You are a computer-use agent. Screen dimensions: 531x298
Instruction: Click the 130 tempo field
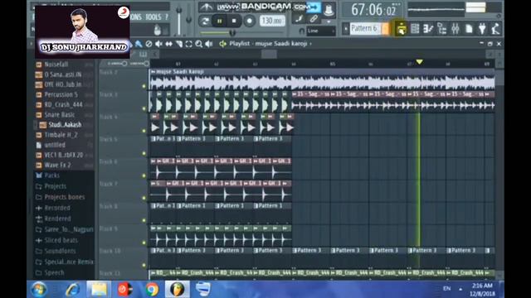pyautogui.click(x=272, y=21)
